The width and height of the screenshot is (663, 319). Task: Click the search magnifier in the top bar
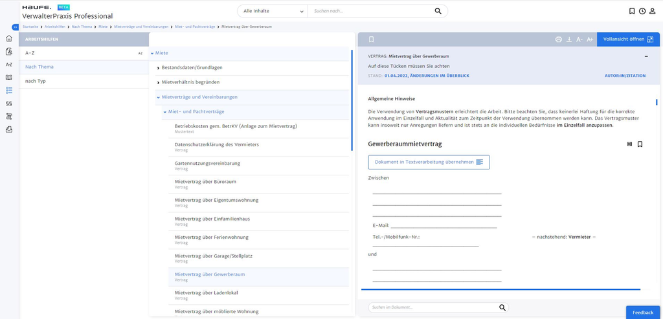click(438, 11)
